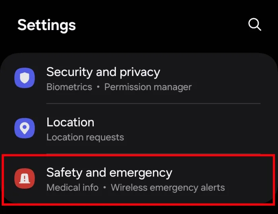The width and height of the screenshot is (278, 214).
Task: Click the Security and privacy title text
Action: (103, 72)
